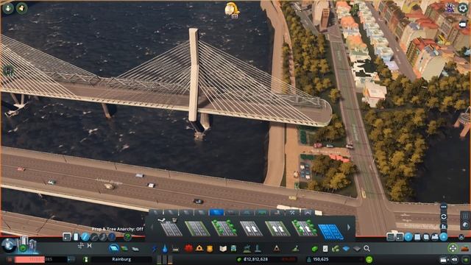The height and width of the screenshot is (265, 471).
Task: Open the Fire Department icon
Action: [x=199, y=249]
